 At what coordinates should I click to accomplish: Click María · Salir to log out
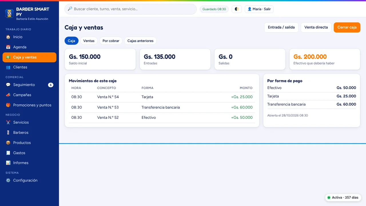[259, 9]
